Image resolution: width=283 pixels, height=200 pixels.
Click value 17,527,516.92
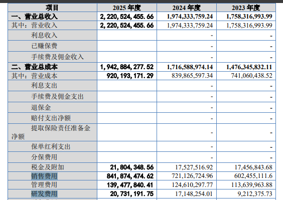coord(194,167)
